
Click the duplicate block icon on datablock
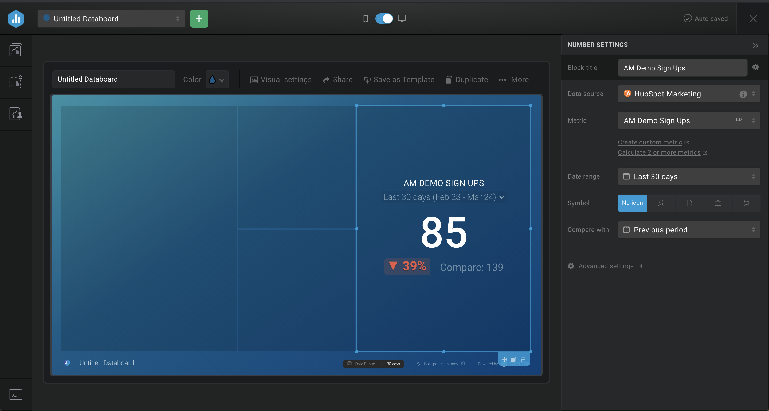coord(513,360)
